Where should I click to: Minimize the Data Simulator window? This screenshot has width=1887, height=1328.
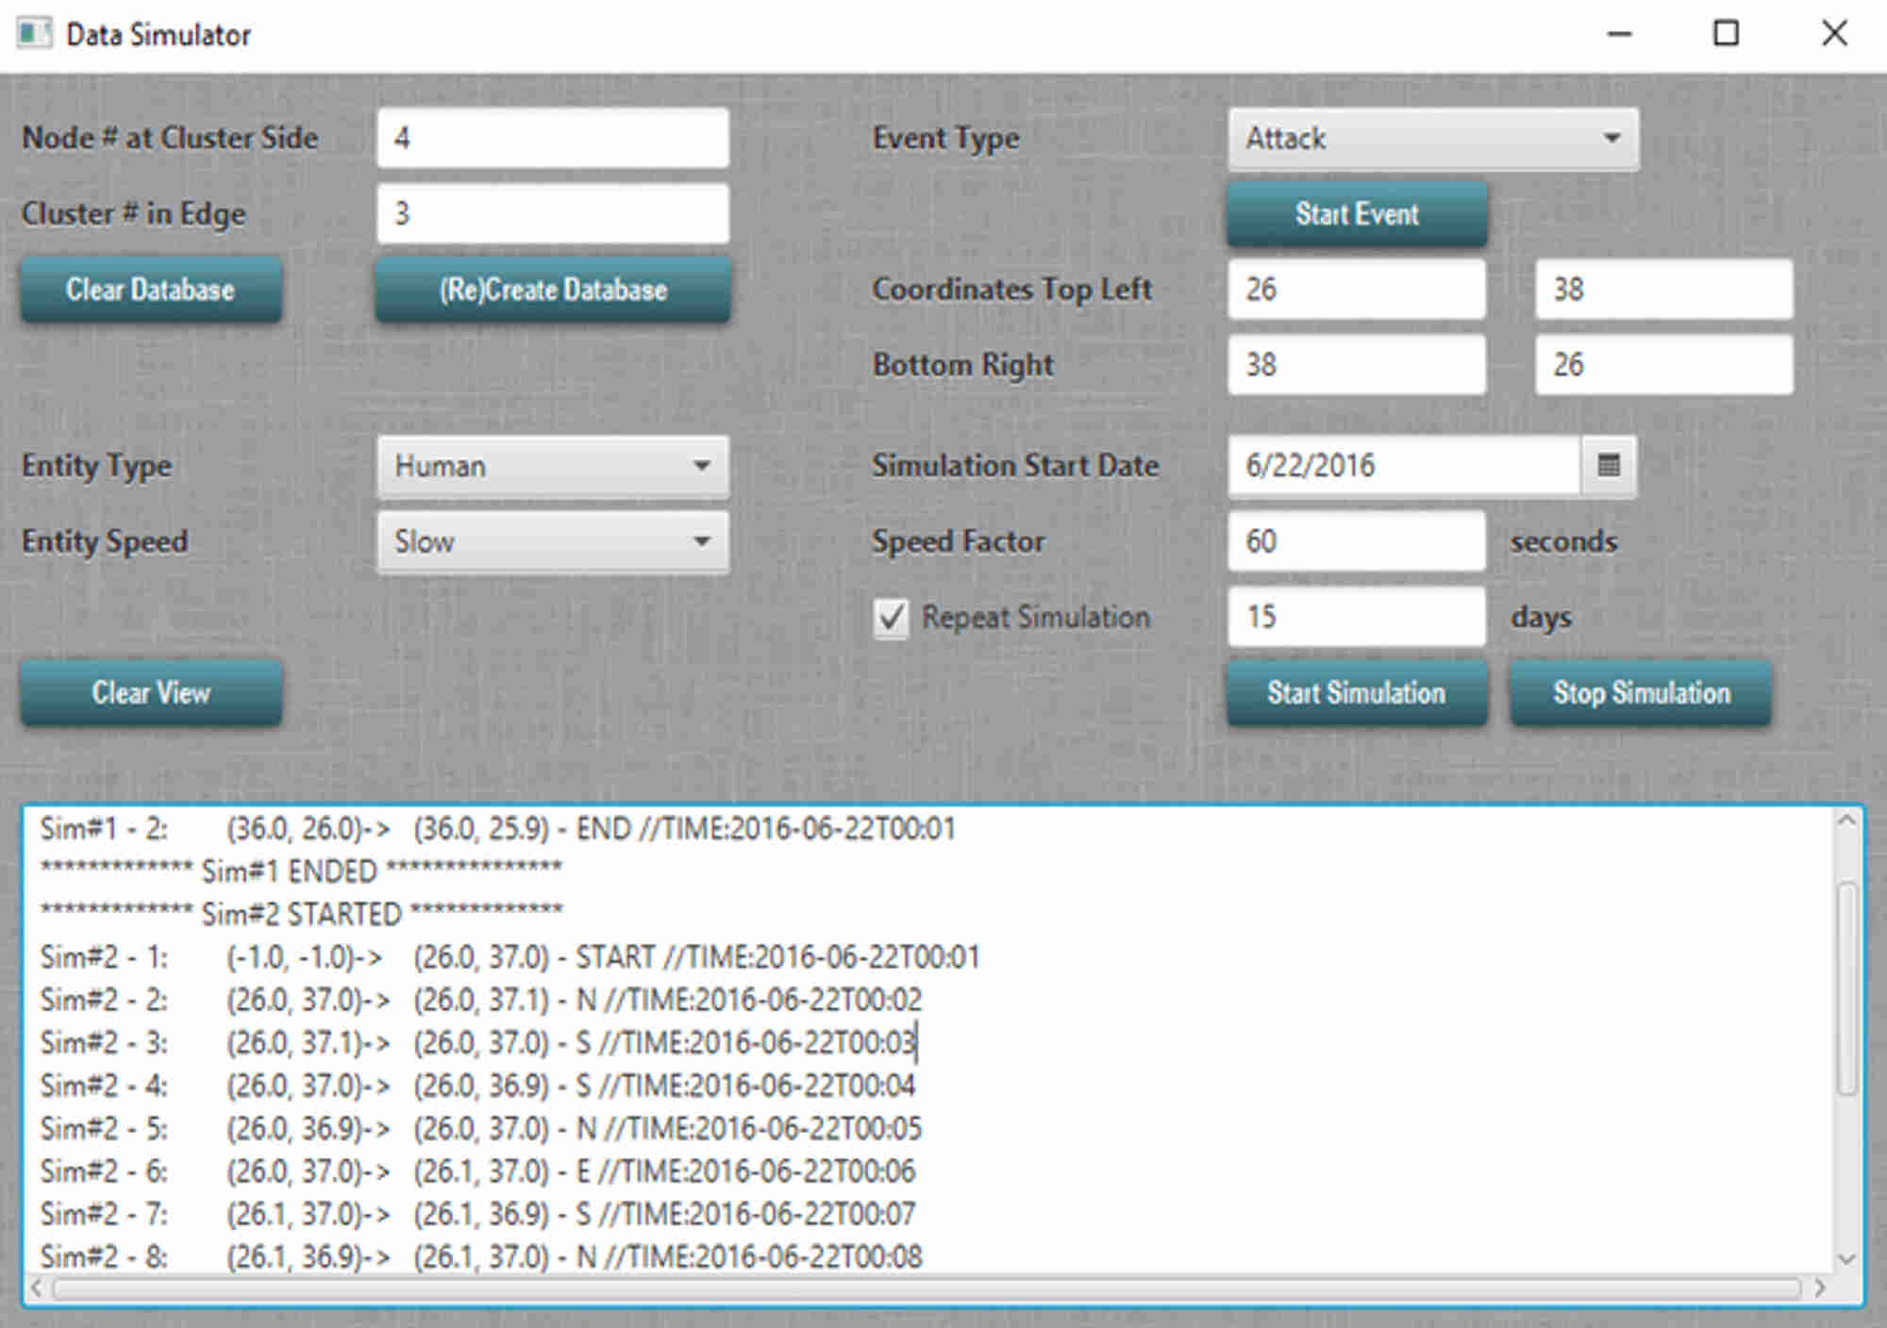coord(1619,34)
